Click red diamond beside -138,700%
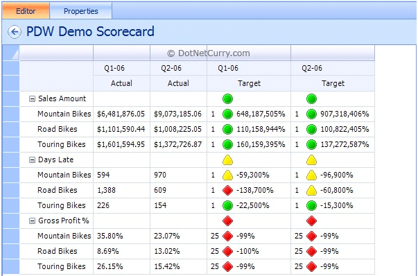418x276 pixels. click(x=227, y=191)
